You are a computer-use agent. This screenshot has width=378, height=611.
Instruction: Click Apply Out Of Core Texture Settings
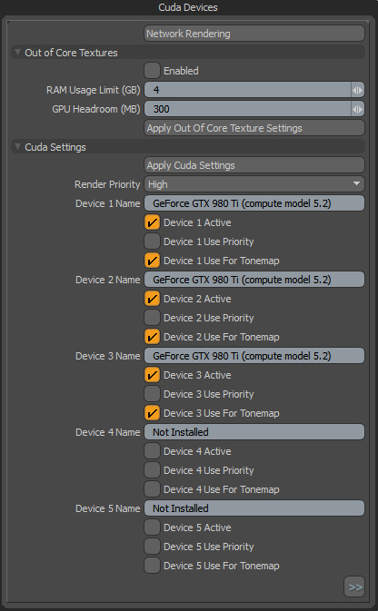tap(254, 128)
